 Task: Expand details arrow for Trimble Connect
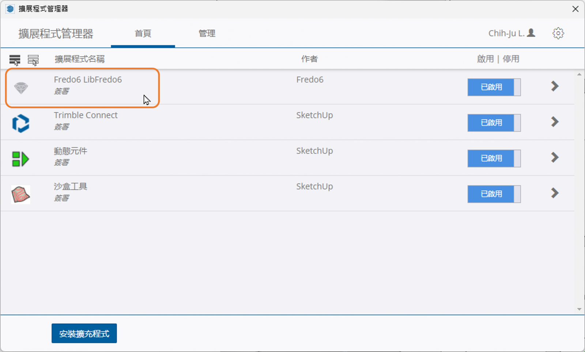[555, 122]
